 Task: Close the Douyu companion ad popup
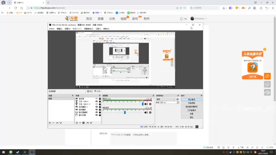[x=265, y=49]
